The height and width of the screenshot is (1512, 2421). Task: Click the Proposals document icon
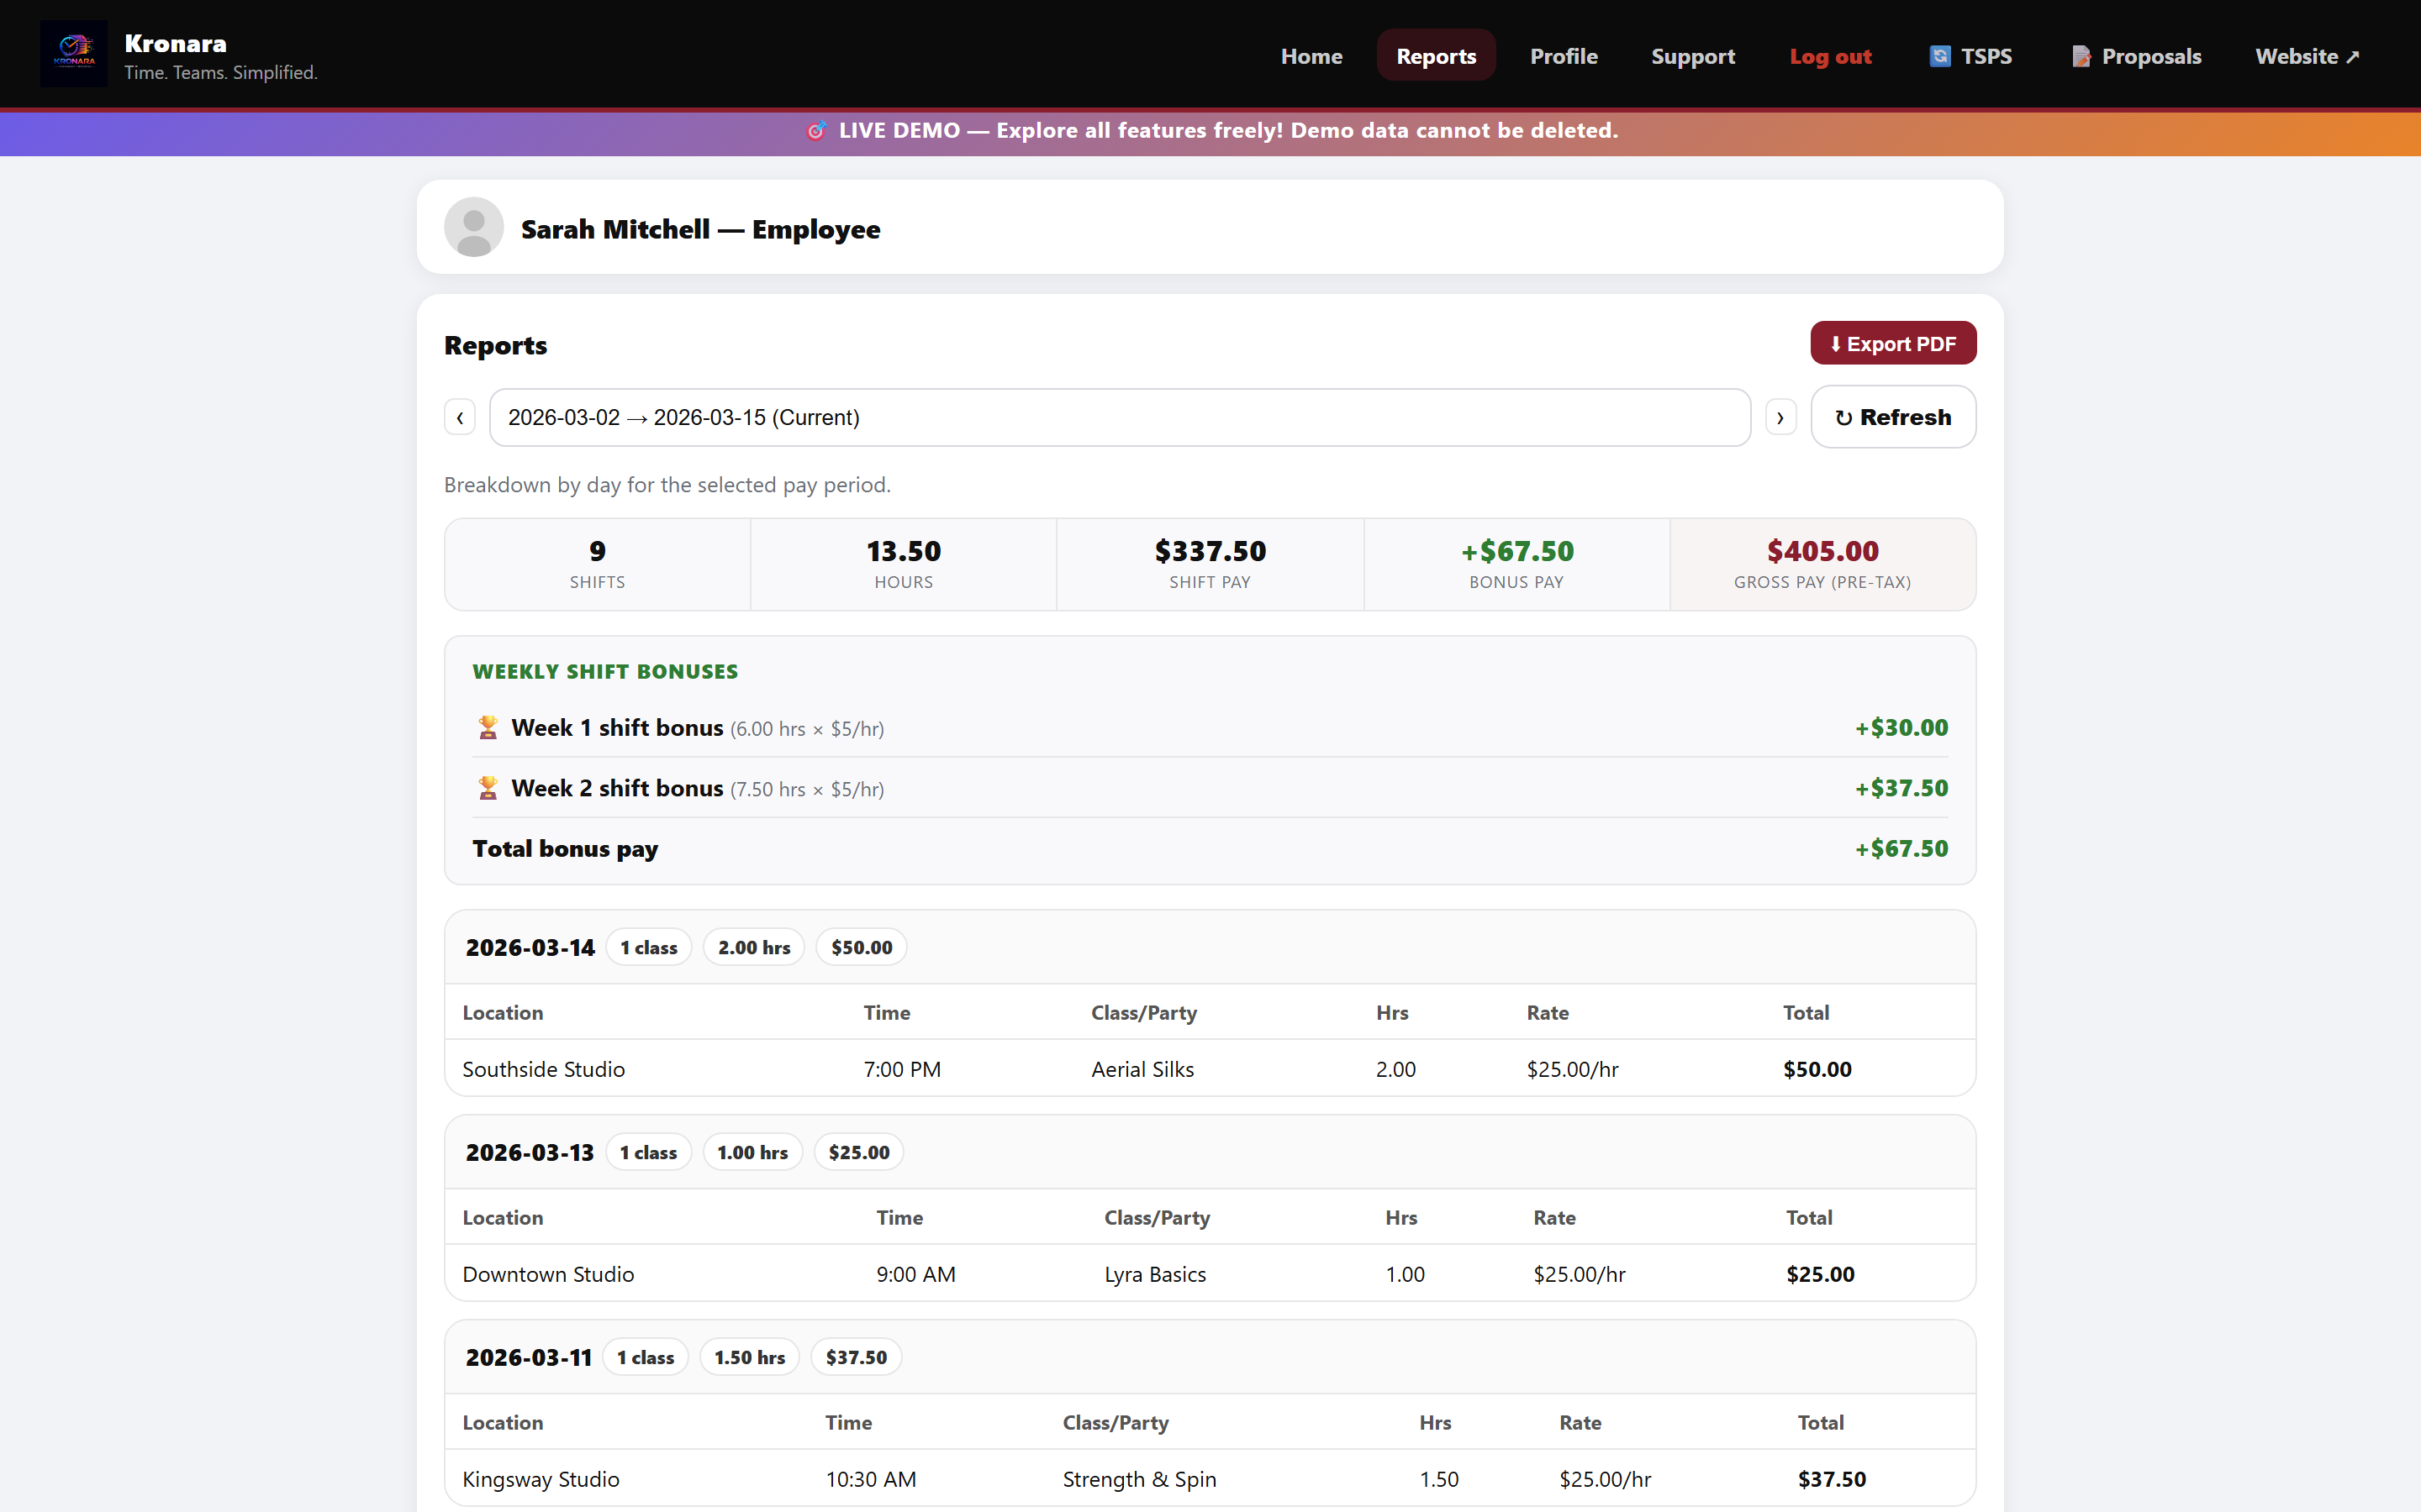[x=2083, y=56]
